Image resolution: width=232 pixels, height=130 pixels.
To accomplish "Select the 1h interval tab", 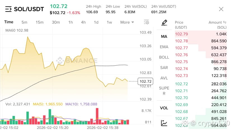I will 71,22.
